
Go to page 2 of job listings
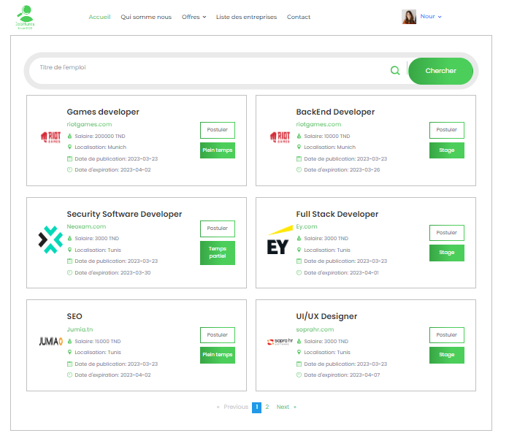[267, 407]
